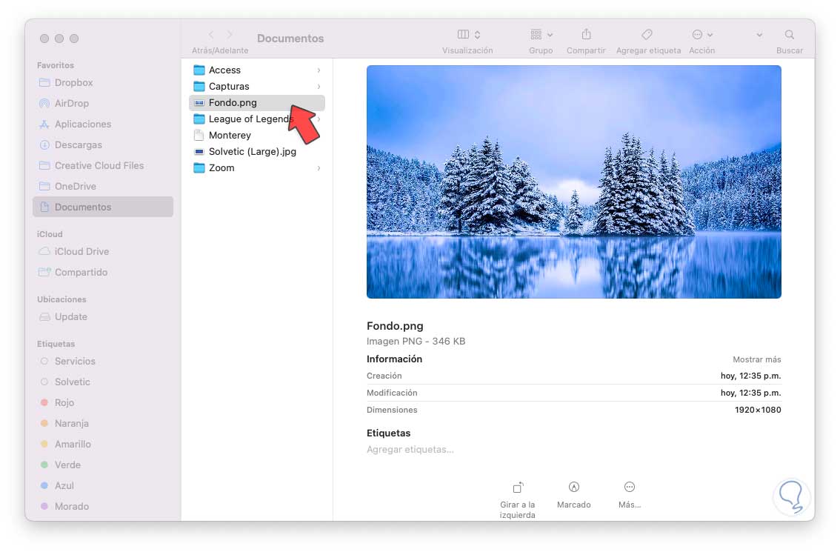Open the Update location in the sidebar

(x=103, y=316)
